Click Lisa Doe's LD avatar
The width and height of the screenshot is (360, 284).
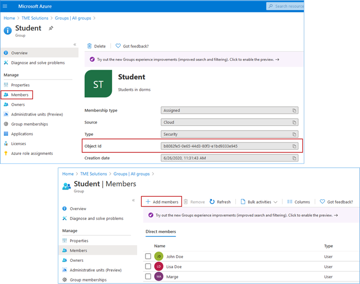coord(159,266)
